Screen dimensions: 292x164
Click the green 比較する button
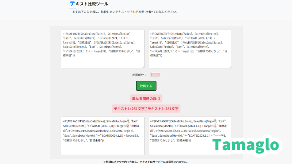[x=146, y=86]
